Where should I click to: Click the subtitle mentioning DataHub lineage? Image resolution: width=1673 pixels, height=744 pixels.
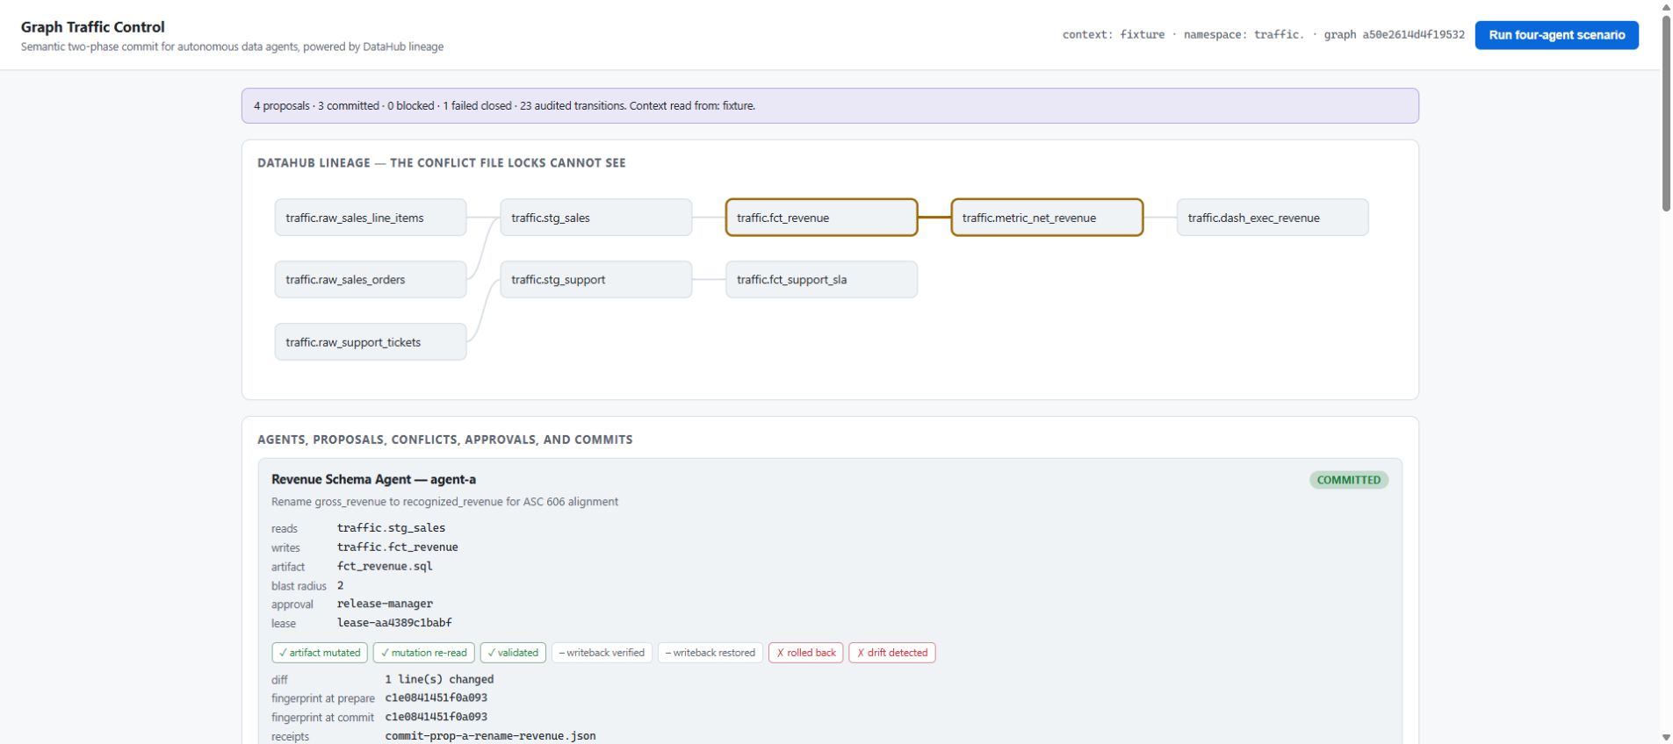(232, 47)
